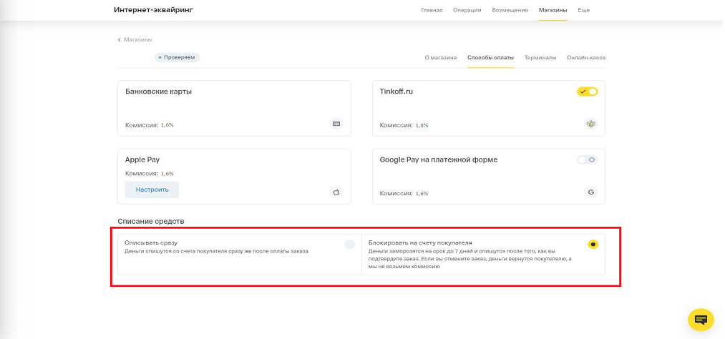Click the Комиссия 1,6% text in Apple Pay card

click(x=150, y=174)
